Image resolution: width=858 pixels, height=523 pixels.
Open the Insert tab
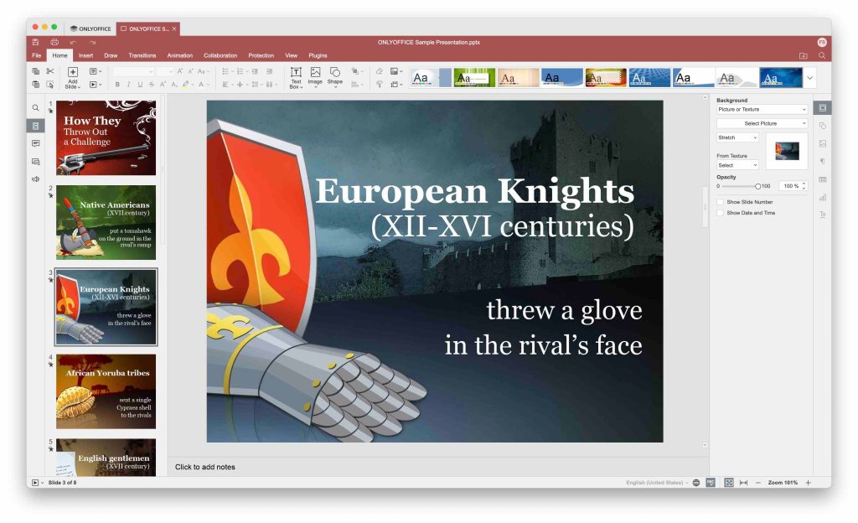85,55
